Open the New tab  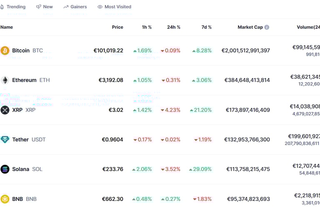point(45,7)
